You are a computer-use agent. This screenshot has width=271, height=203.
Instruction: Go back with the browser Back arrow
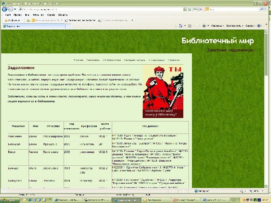tap(5, 9)
